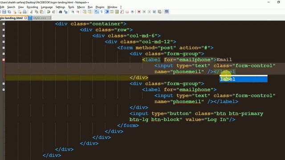Collapse the div class="row" fold marker
The image size is (285, 160).
click(x=4, y=30)
